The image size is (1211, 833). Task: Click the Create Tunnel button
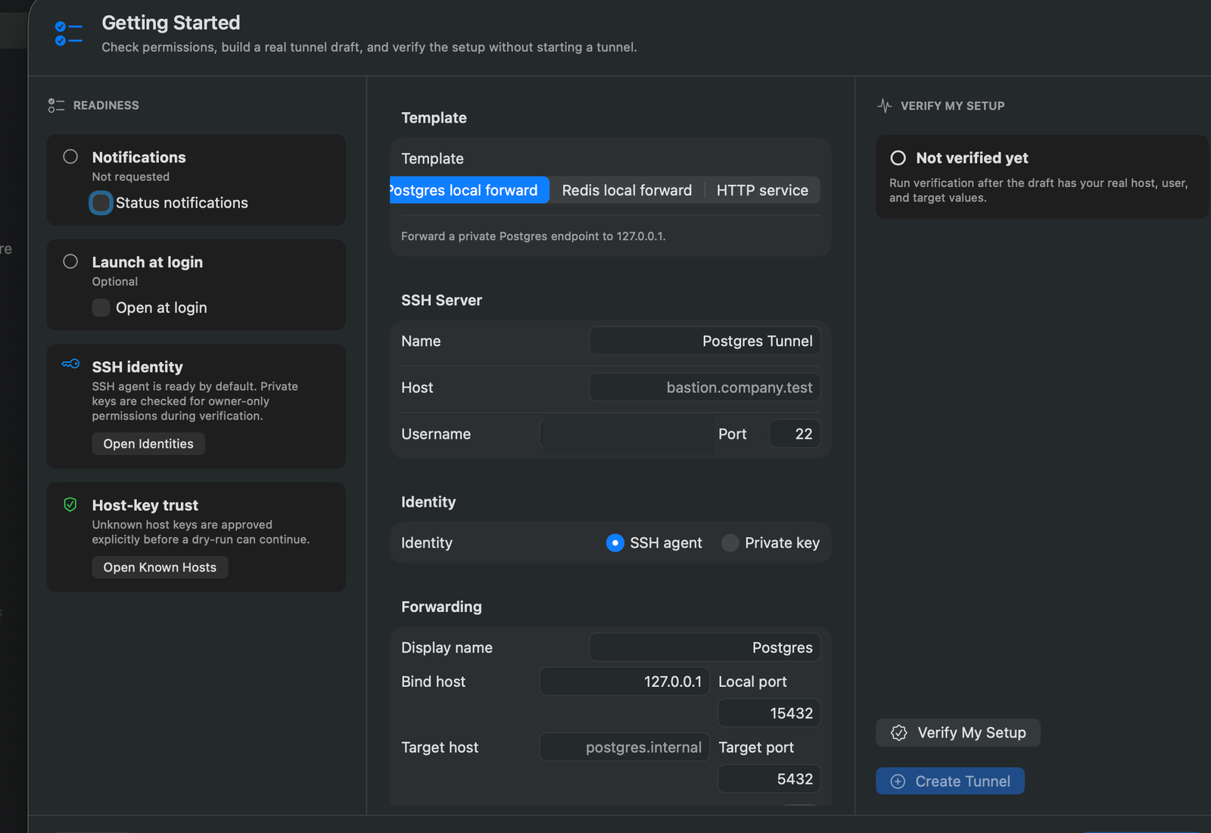[x=950, y=782]
